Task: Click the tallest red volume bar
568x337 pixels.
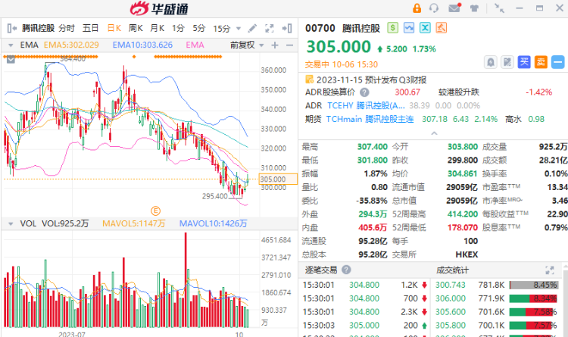Action: click(x=186, y=279)
